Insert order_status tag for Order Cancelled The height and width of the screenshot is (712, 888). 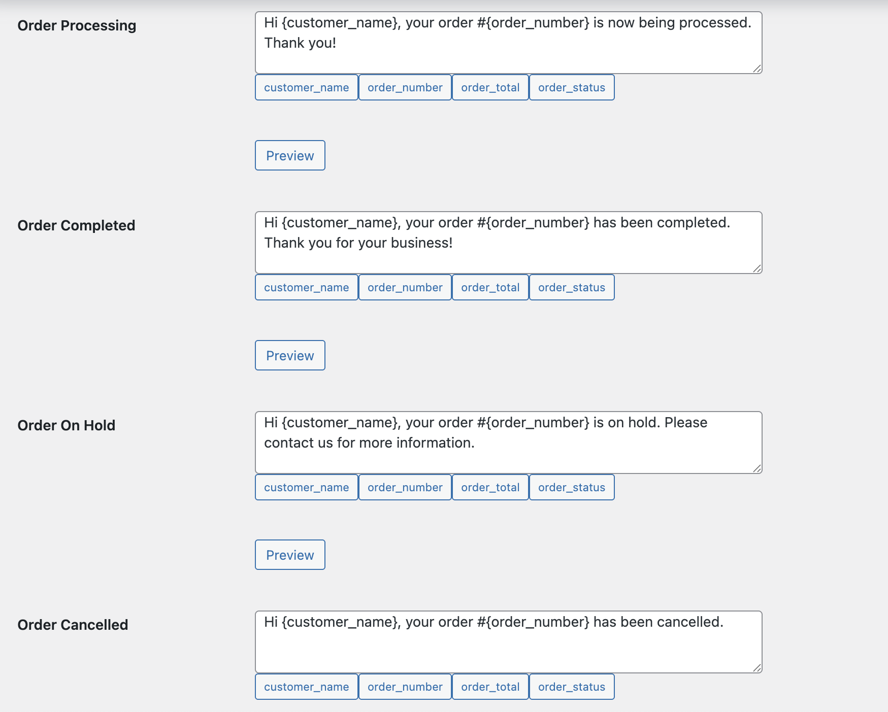tap(571, 687)
